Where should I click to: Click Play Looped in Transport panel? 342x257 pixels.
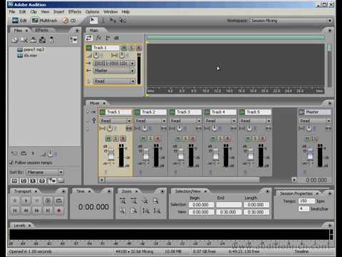pyautogui.click(x=58, y=201)
